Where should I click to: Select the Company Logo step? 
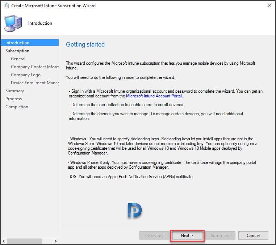[26, 75]
